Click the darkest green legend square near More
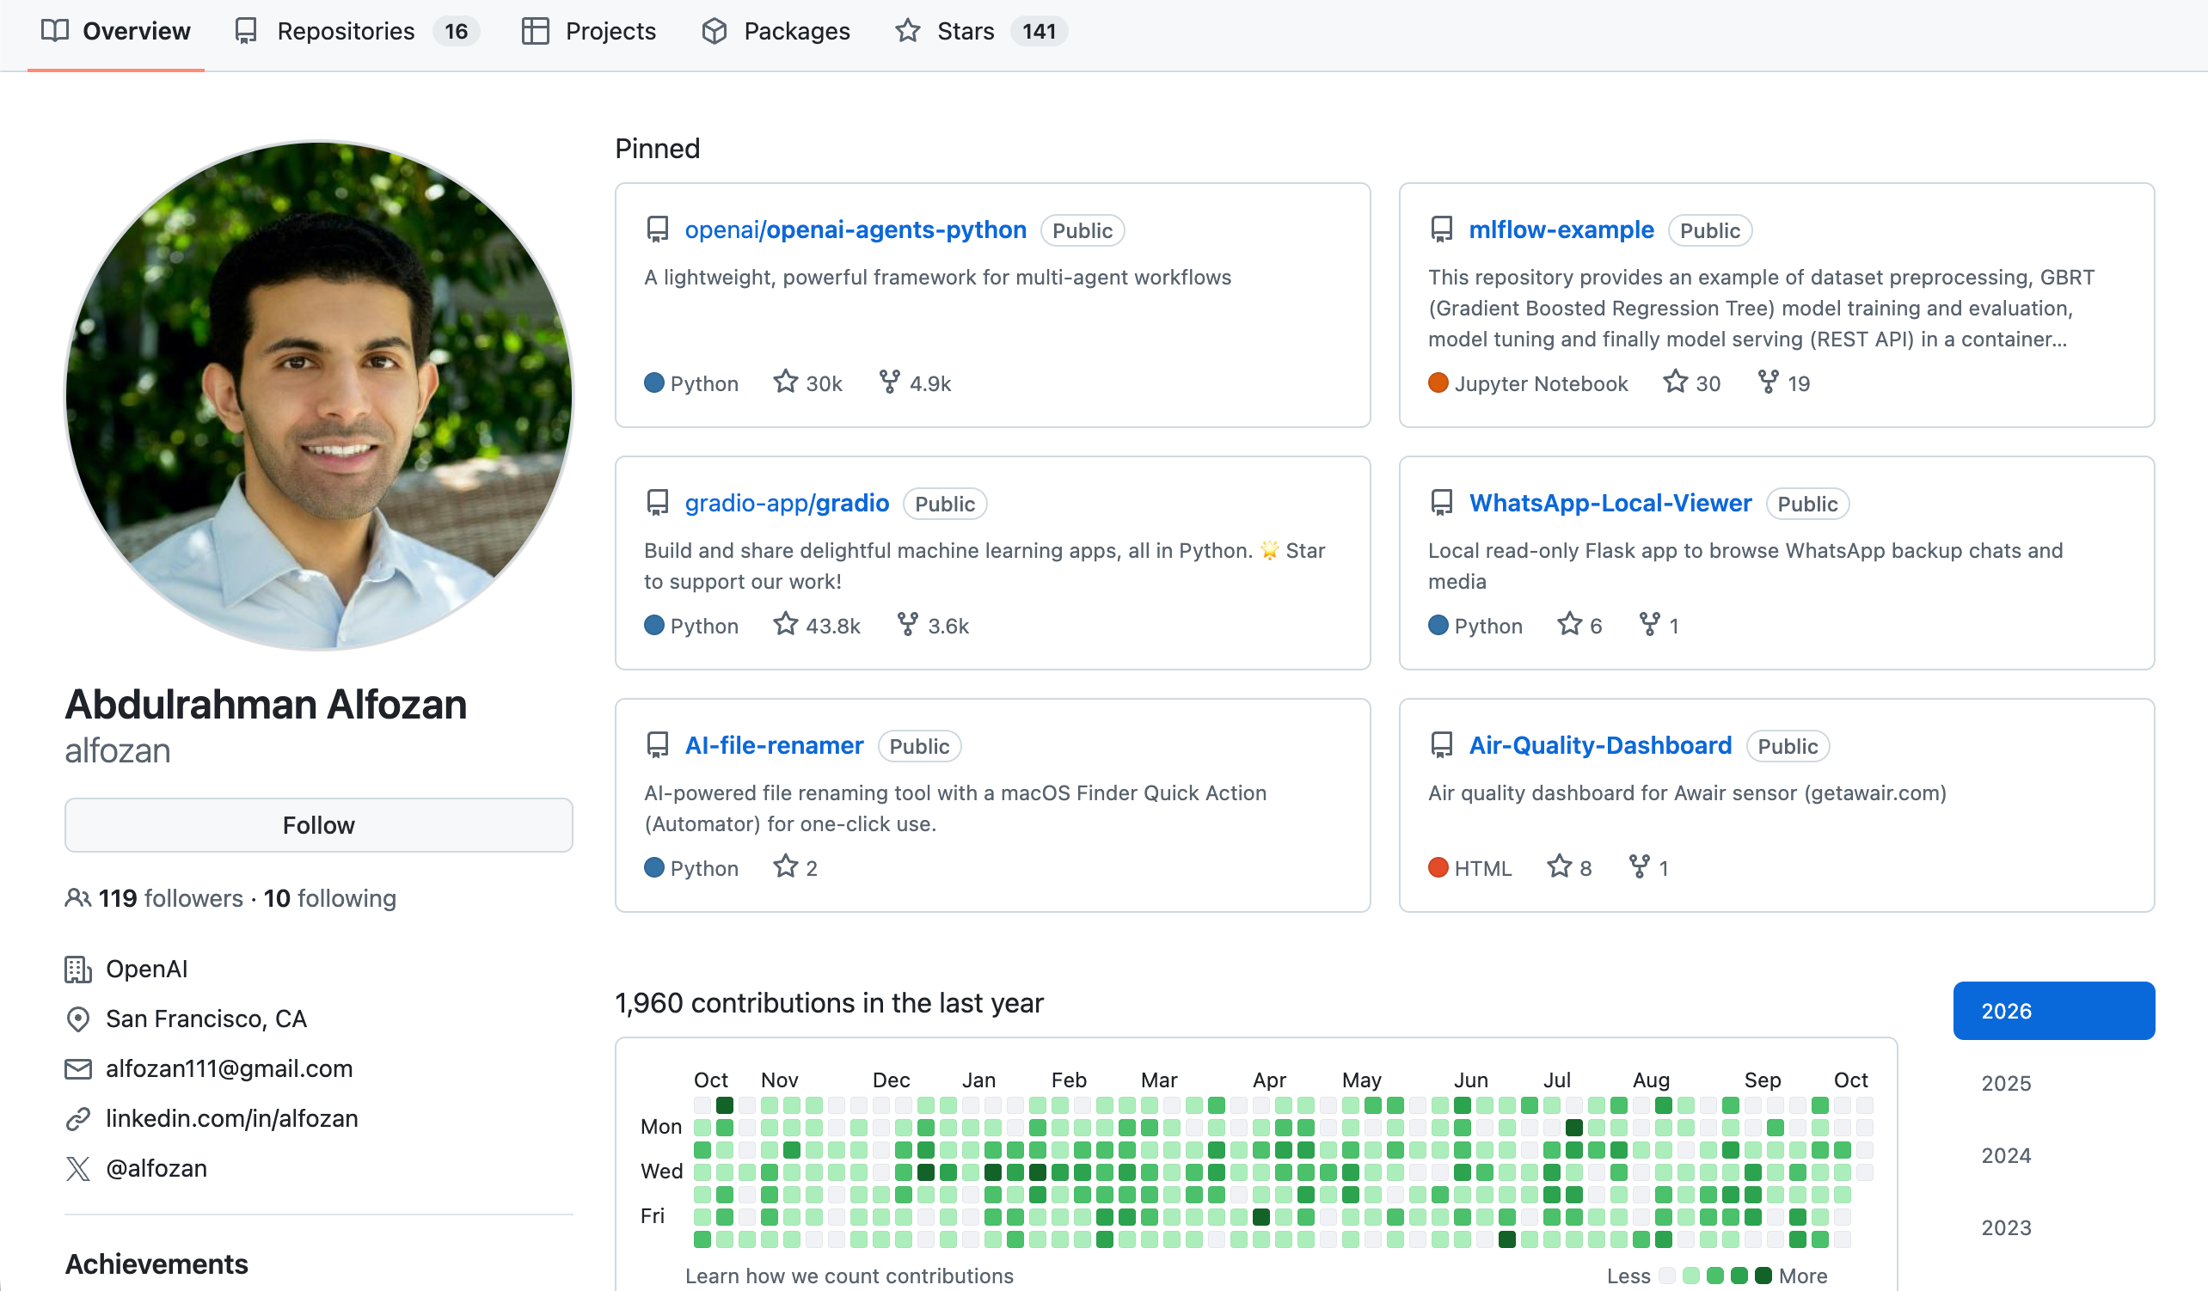 tap(1763, 1276)
